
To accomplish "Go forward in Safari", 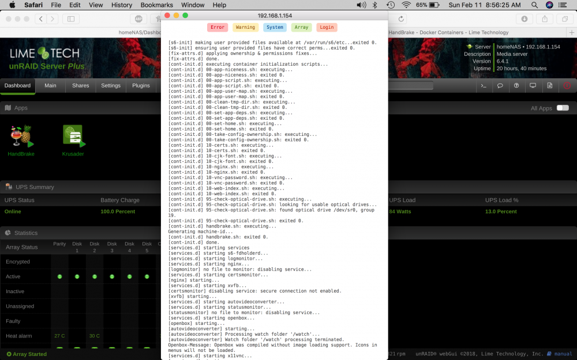I will coord(53,19).
